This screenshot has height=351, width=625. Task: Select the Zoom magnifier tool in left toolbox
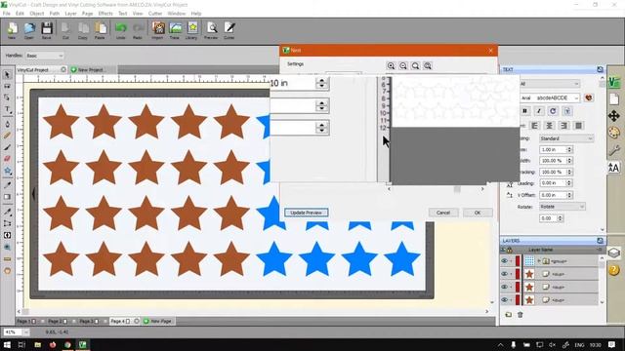[x=7, y=247]
